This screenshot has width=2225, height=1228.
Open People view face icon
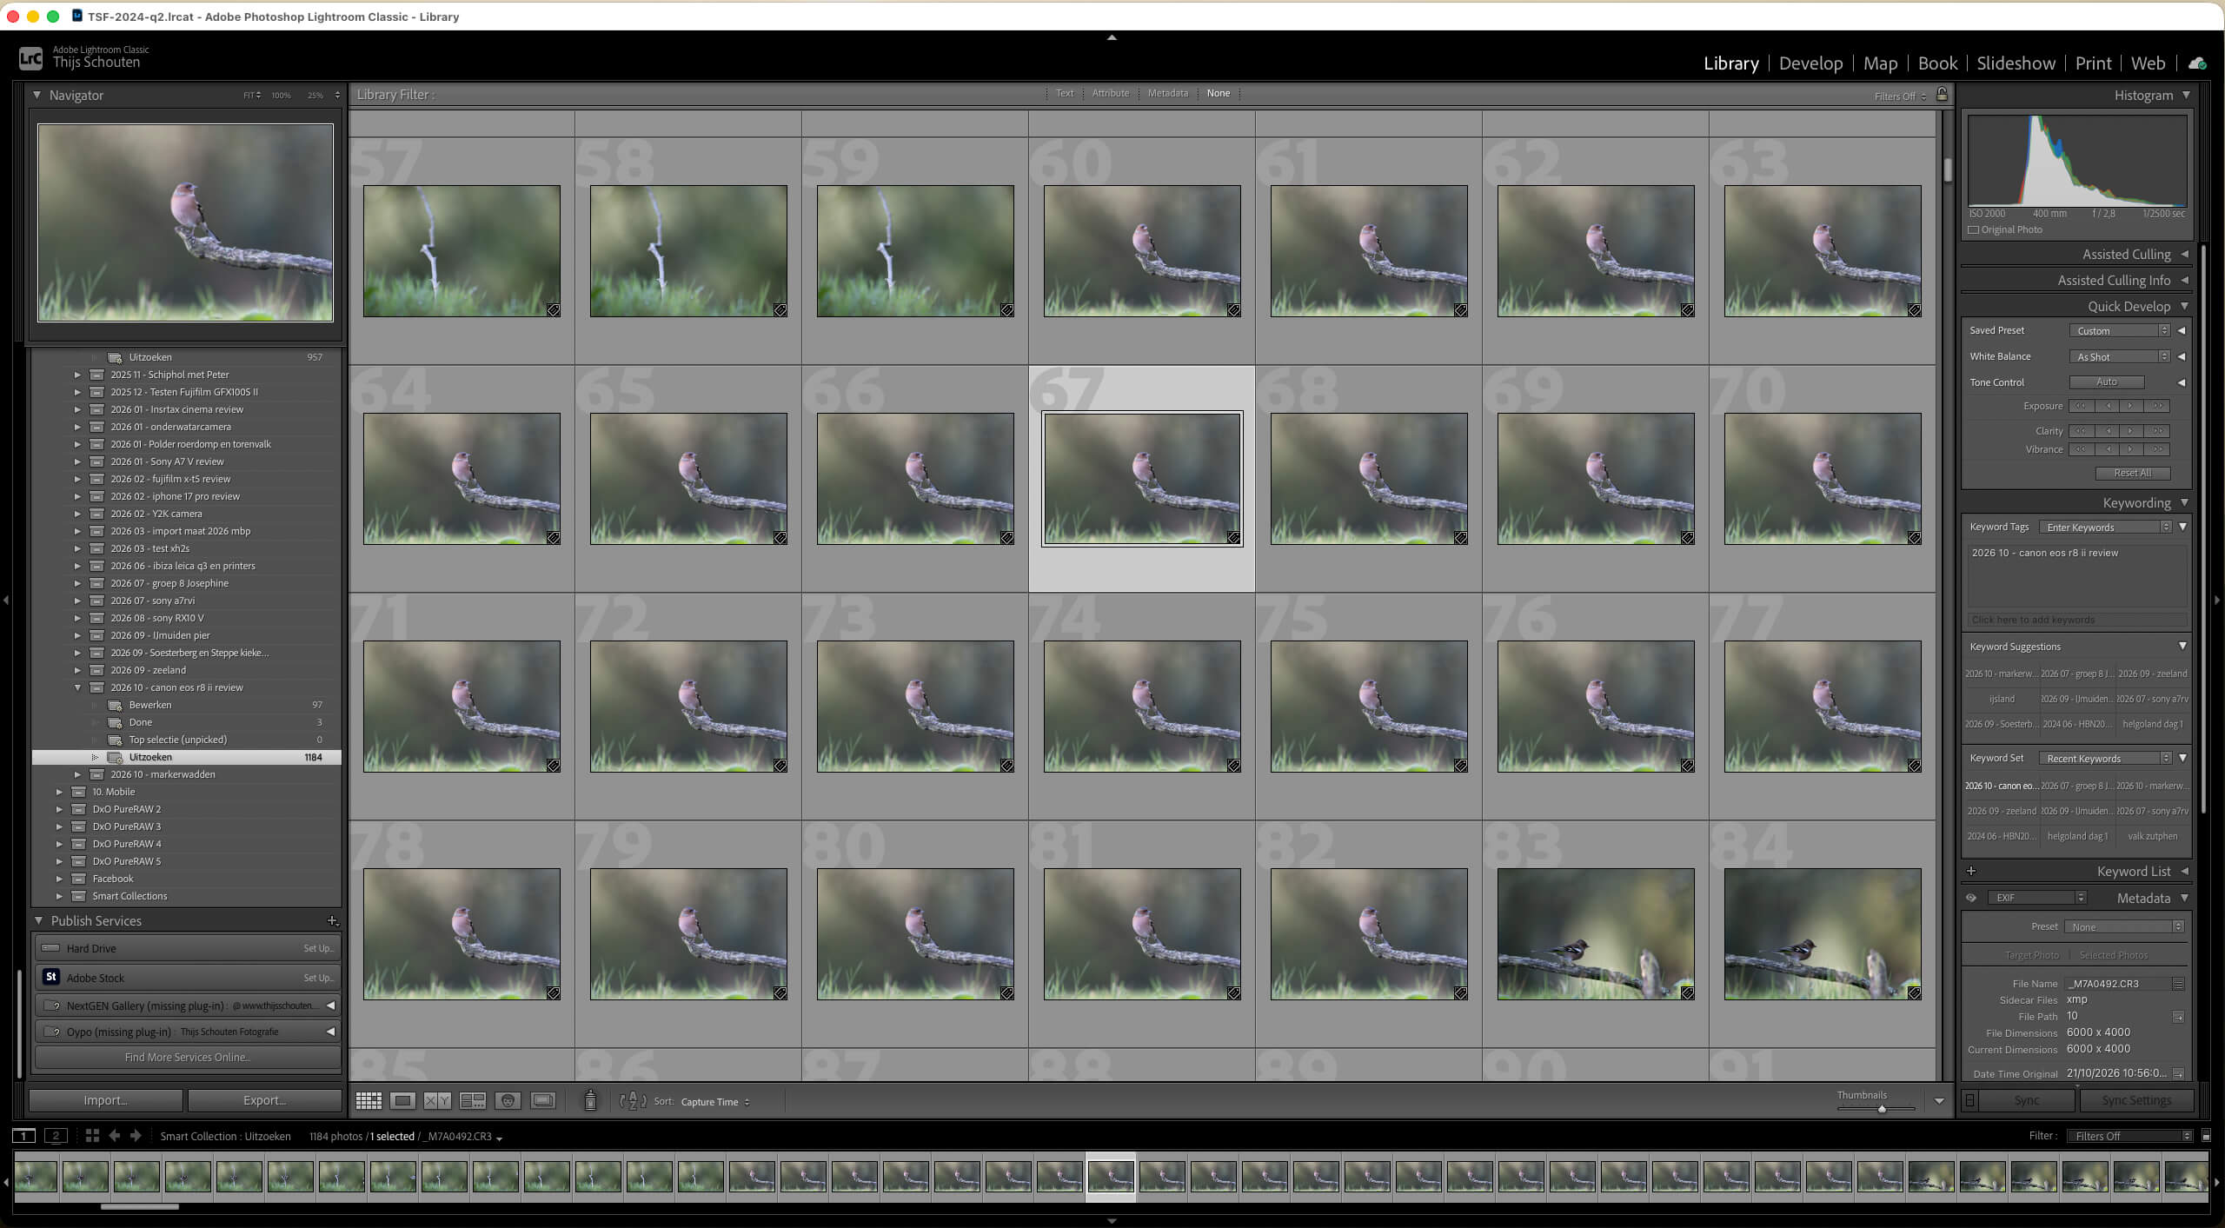coord(508,1101)
